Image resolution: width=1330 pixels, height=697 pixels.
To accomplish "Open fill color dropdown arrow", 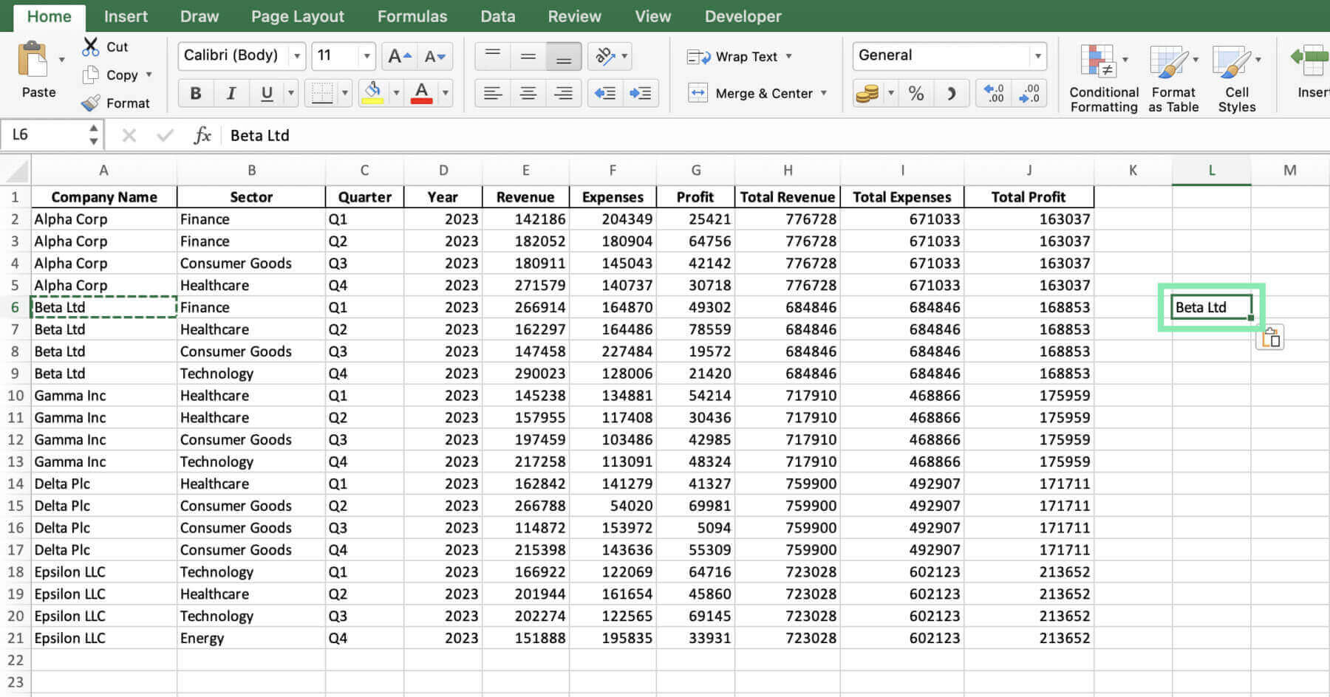I will click(396, 93).
